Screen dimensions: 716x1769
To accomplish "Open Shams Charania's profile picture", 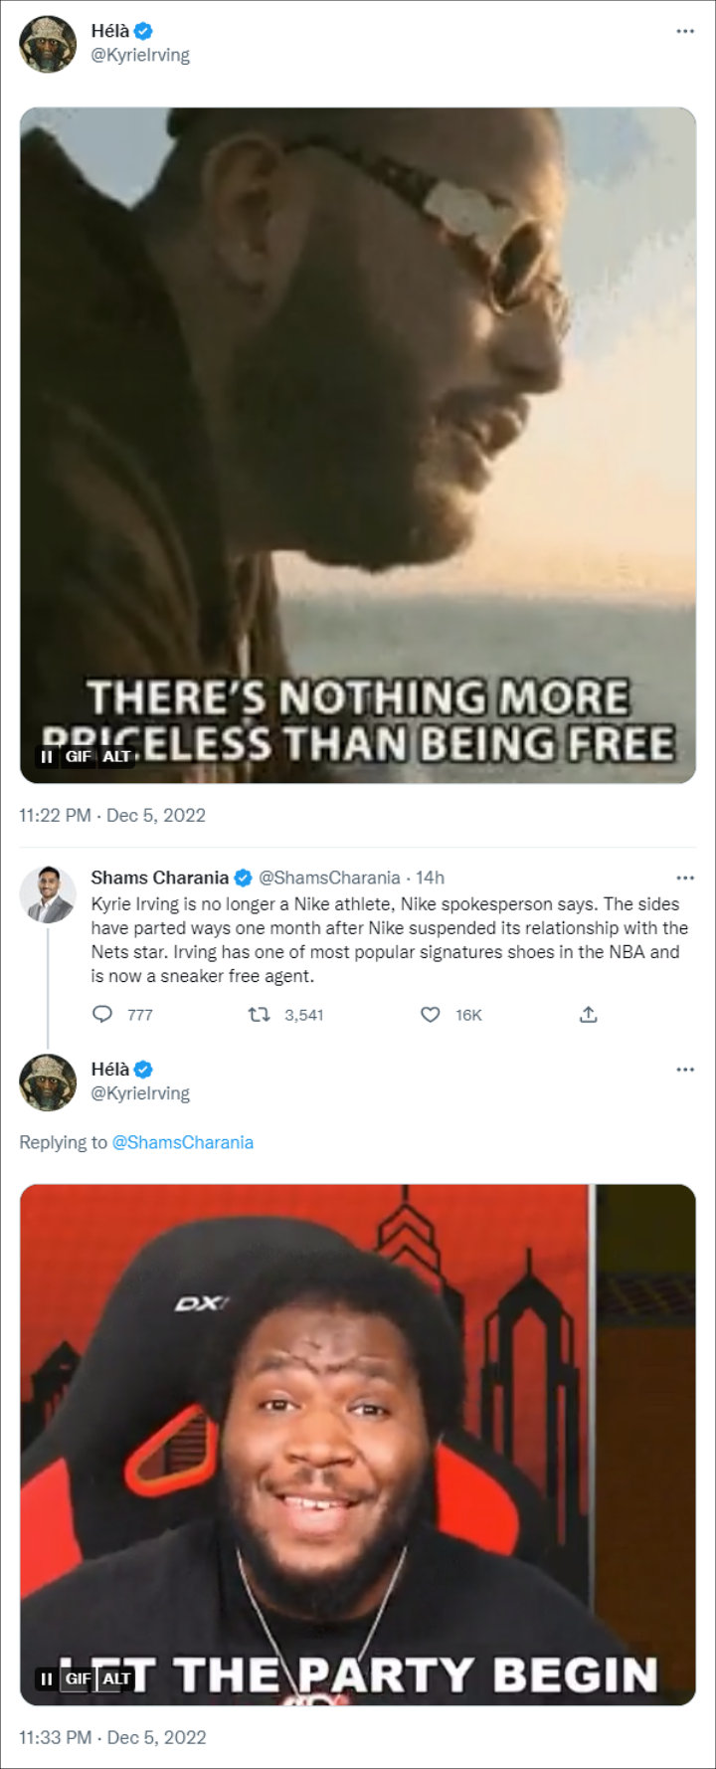I will [48, 893].
